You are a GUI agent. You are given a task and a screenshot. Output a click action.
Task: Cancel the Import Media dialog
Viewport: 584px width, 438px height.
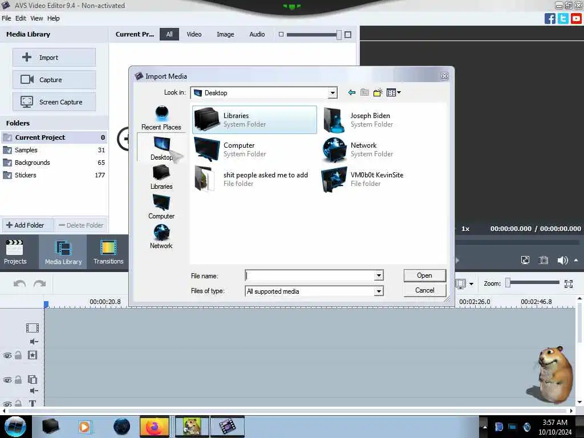(424, 290)
